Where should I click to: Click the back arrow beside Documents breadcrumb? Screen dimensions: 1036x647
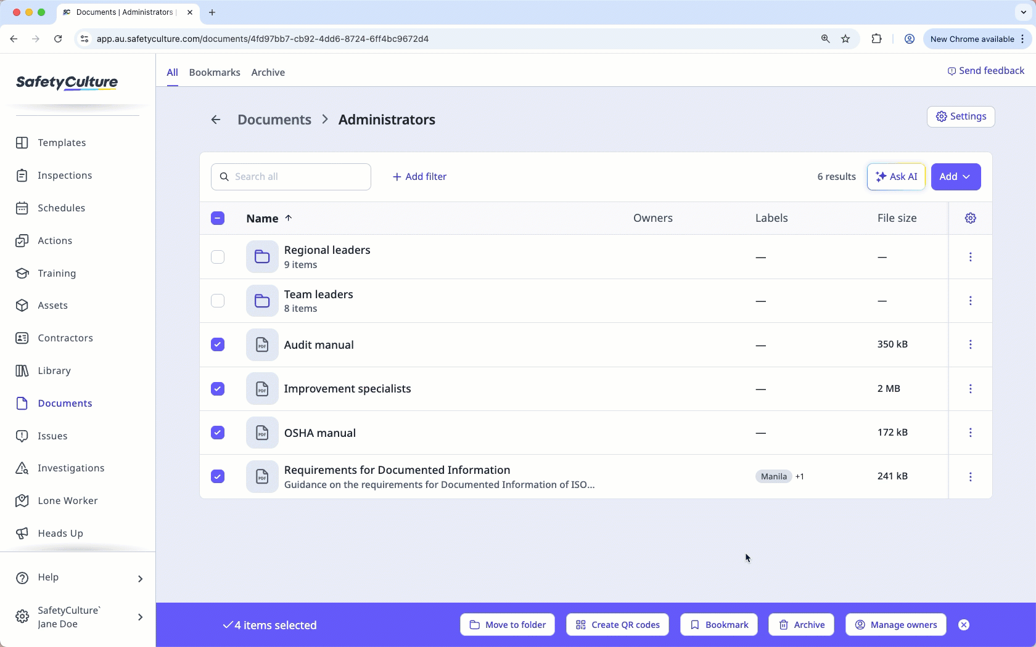point(216,120)
